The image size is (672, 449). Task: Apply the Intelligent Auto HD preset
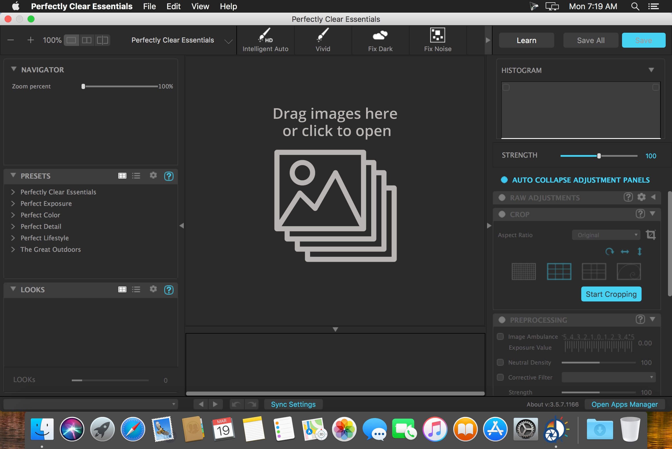pyautogui.click(x=265, y=40)
